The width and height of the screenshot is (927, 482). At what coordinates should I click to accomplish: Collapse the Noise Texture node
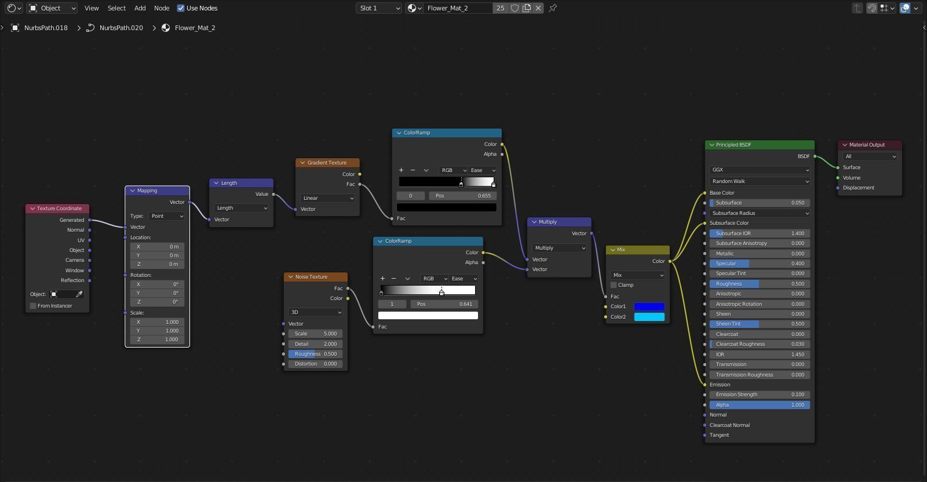click(x=290, y=277)
